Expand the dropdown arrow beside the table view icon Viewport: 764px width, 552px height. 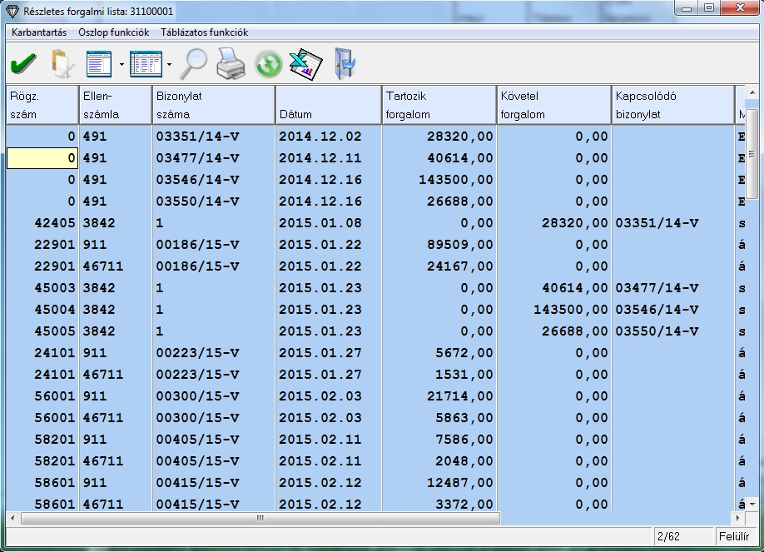click(x=169, y=64)
